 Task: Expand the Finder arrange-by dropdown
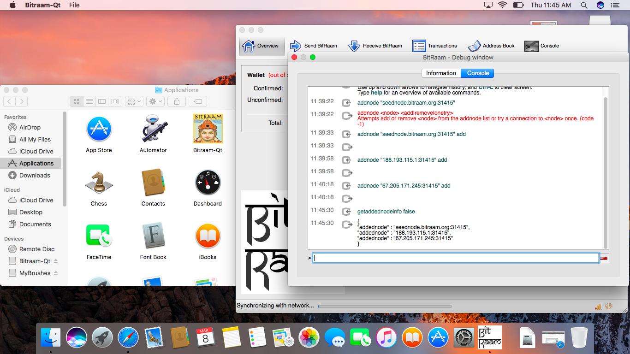click(x=134, y=101)
